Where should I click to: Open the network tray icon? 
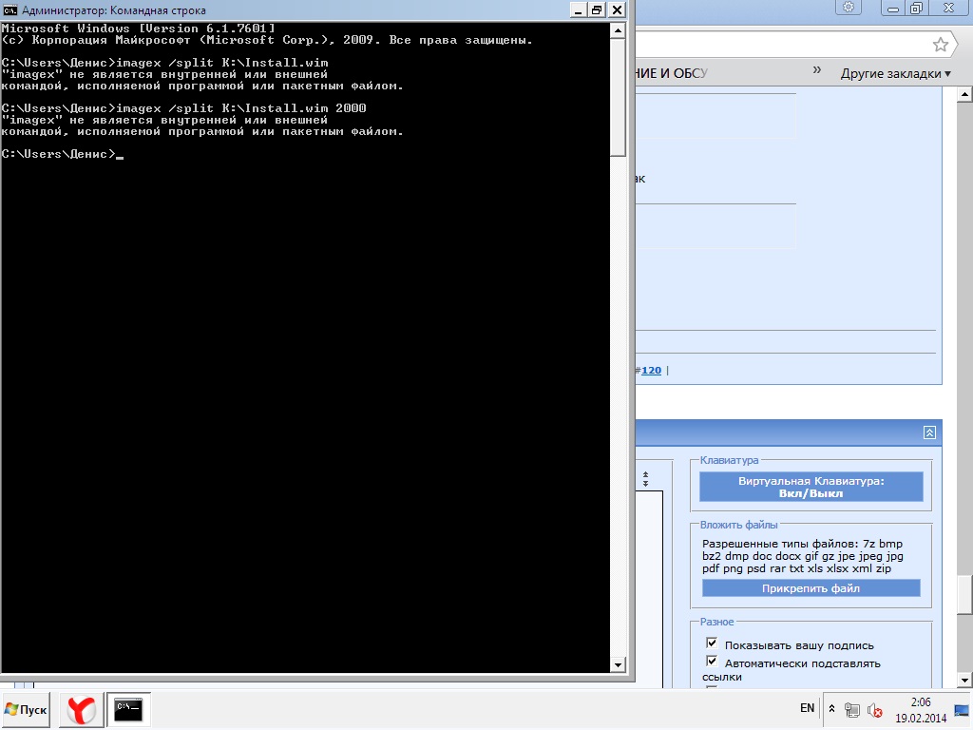(852, 710)
